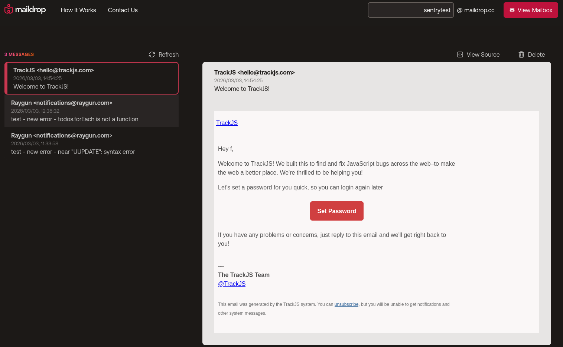Open the Contact Us page
Viewport: 563px width, 347px height.
123,10
